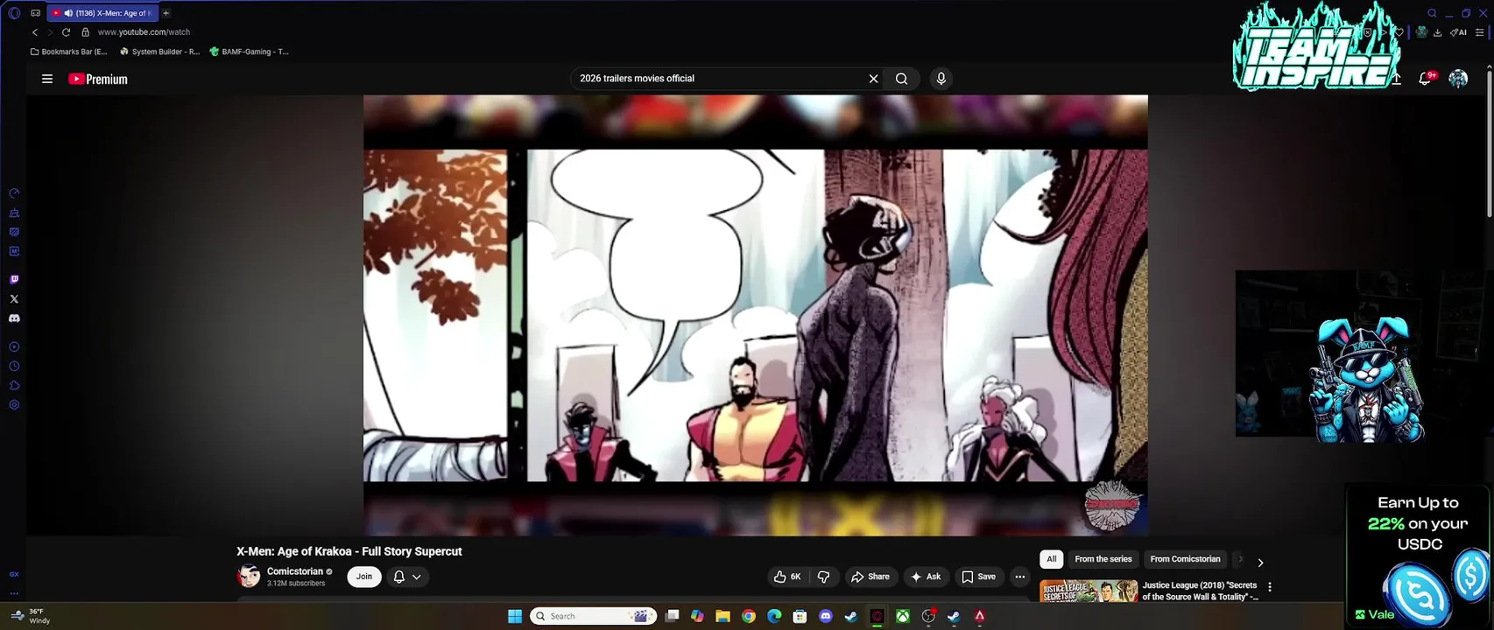Open YouTube notifications bell
Screen dimensions: 1494x630
pyautogui.click(x=1426, y=78)
